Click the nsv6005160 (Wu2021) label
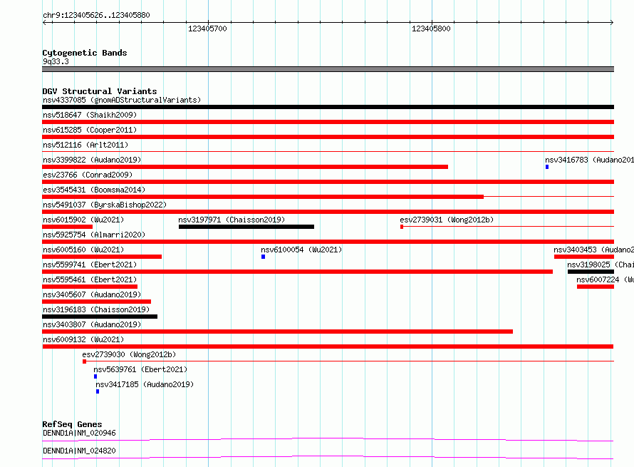This screenshot has width=634, height=467. click(83, 250)
